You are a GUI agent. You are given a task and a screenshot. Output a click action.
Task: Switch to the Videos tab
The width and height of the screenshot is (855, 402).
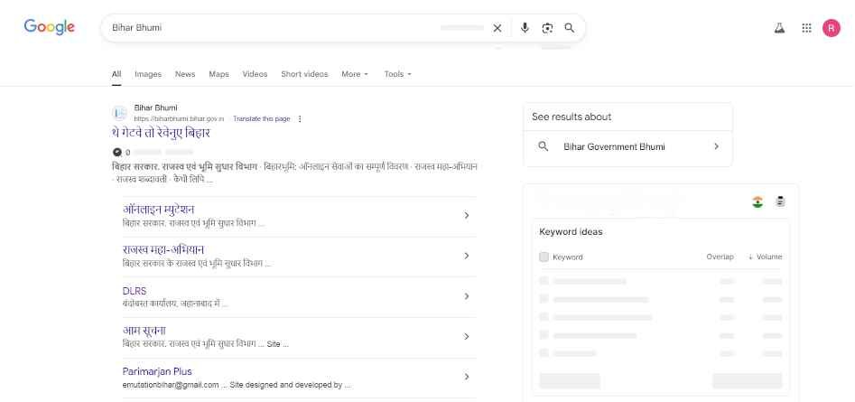(x=255, y=74)
